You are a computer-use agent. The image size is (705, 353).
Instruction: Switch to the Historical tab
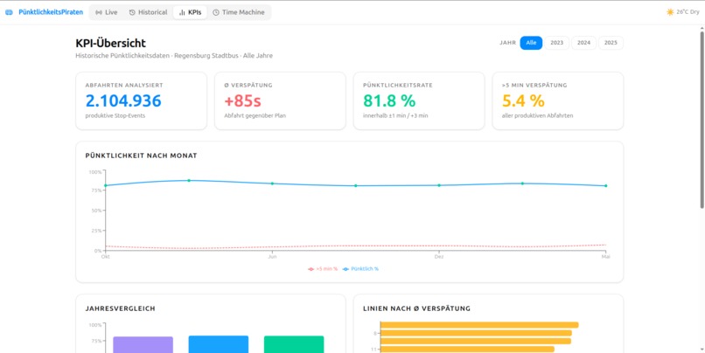click(x=148, y=12)
